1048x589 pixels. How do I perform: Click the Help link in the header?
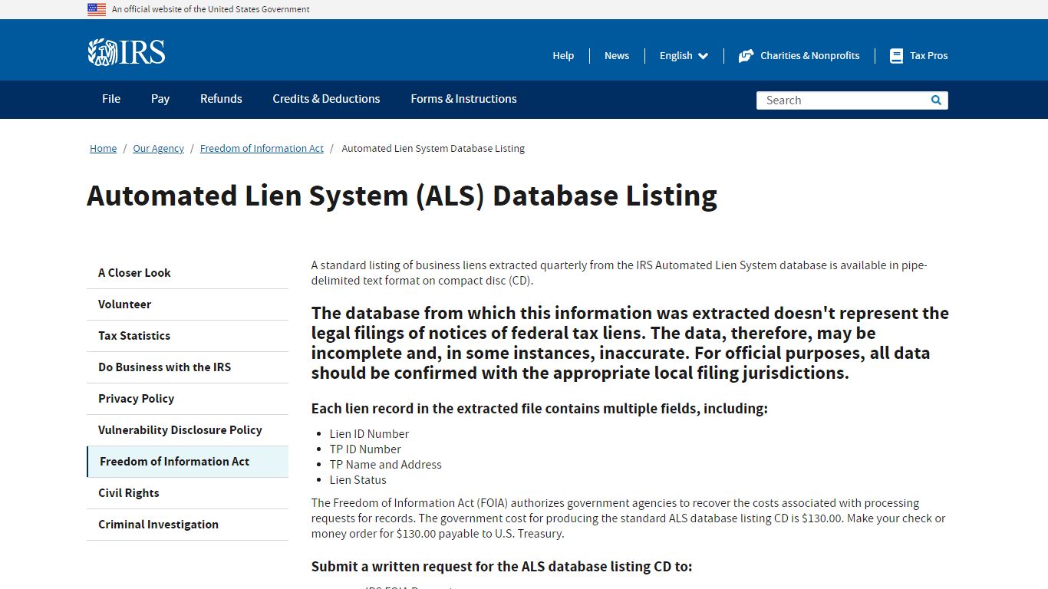(x=563, y=56)
